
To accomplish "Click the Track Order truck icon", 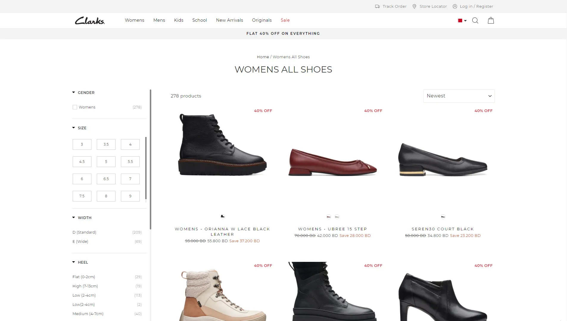I will point(377,6).
